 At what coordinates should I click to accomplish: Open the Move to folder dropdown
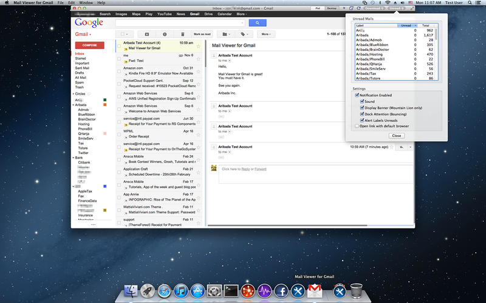226,35
